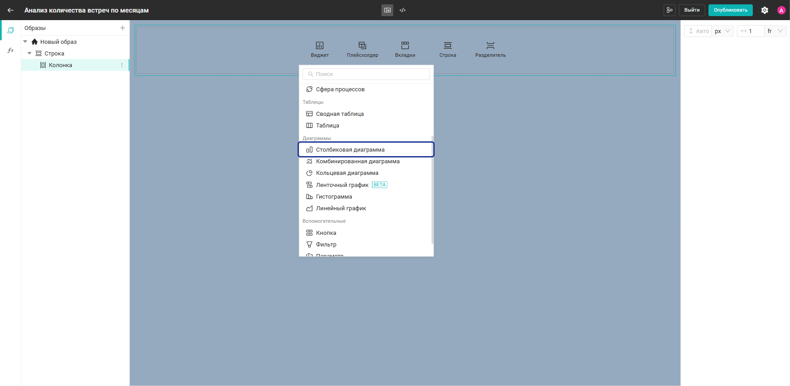The width and height of the screenshot is (790, 386).
Task: Insert the Разделитель divider element
Action: (x=490, y=49)
